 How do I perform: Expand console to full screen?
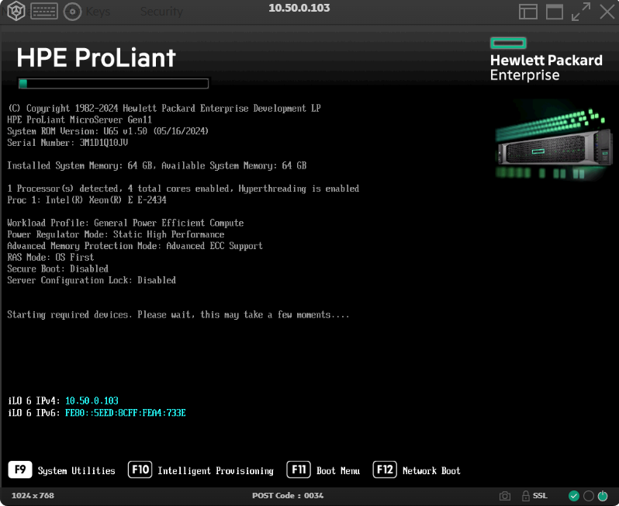pos(581,12)
